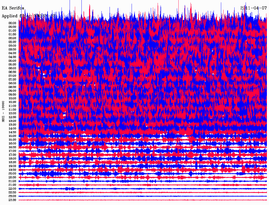Select the 07:30 time label
This screenshot has width=269, height=205.
12,79
